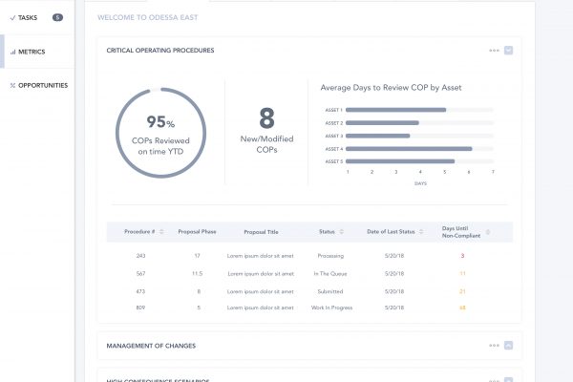
Task: Click Average Days to Review chart title
Action: 391,88
